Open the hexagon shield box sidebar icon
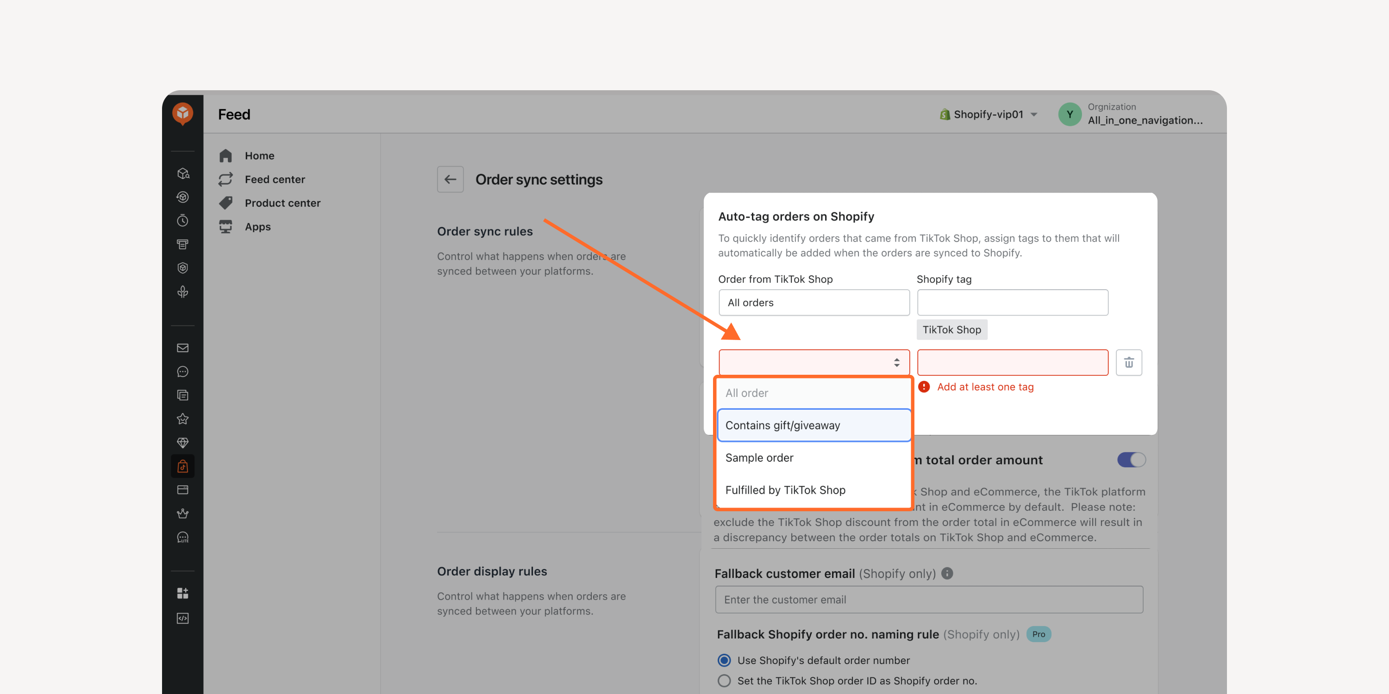Screen dimensions: 1389x694 [183, 268]
